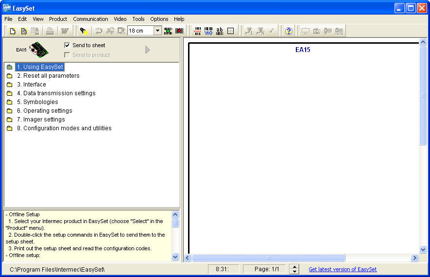Open the View menu
The width and height of the screenshot is (430, 277).
38,19
